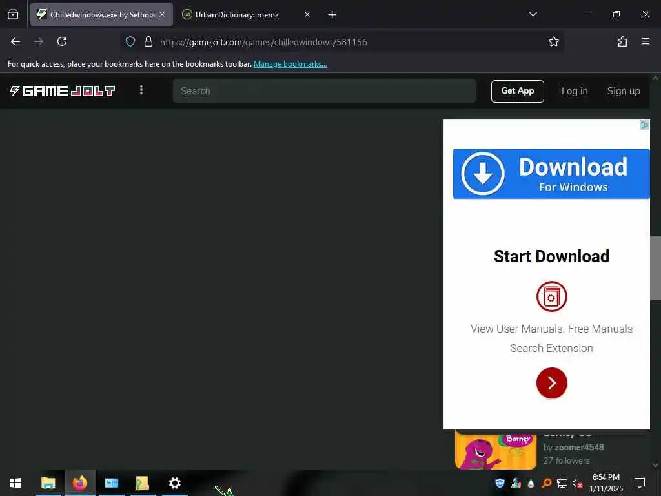Go back to the previous page
Screen dimensions: 661x496
pyautogui.click(x=15, y=41)
